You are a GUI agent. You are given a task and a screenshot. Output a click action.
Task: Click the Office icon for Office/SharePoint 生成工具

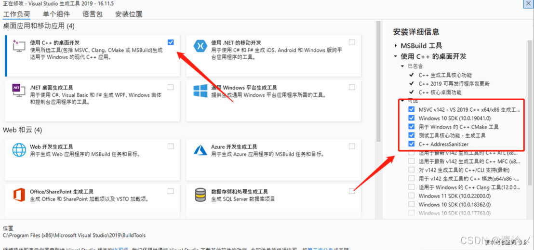(x=18, y=194)
